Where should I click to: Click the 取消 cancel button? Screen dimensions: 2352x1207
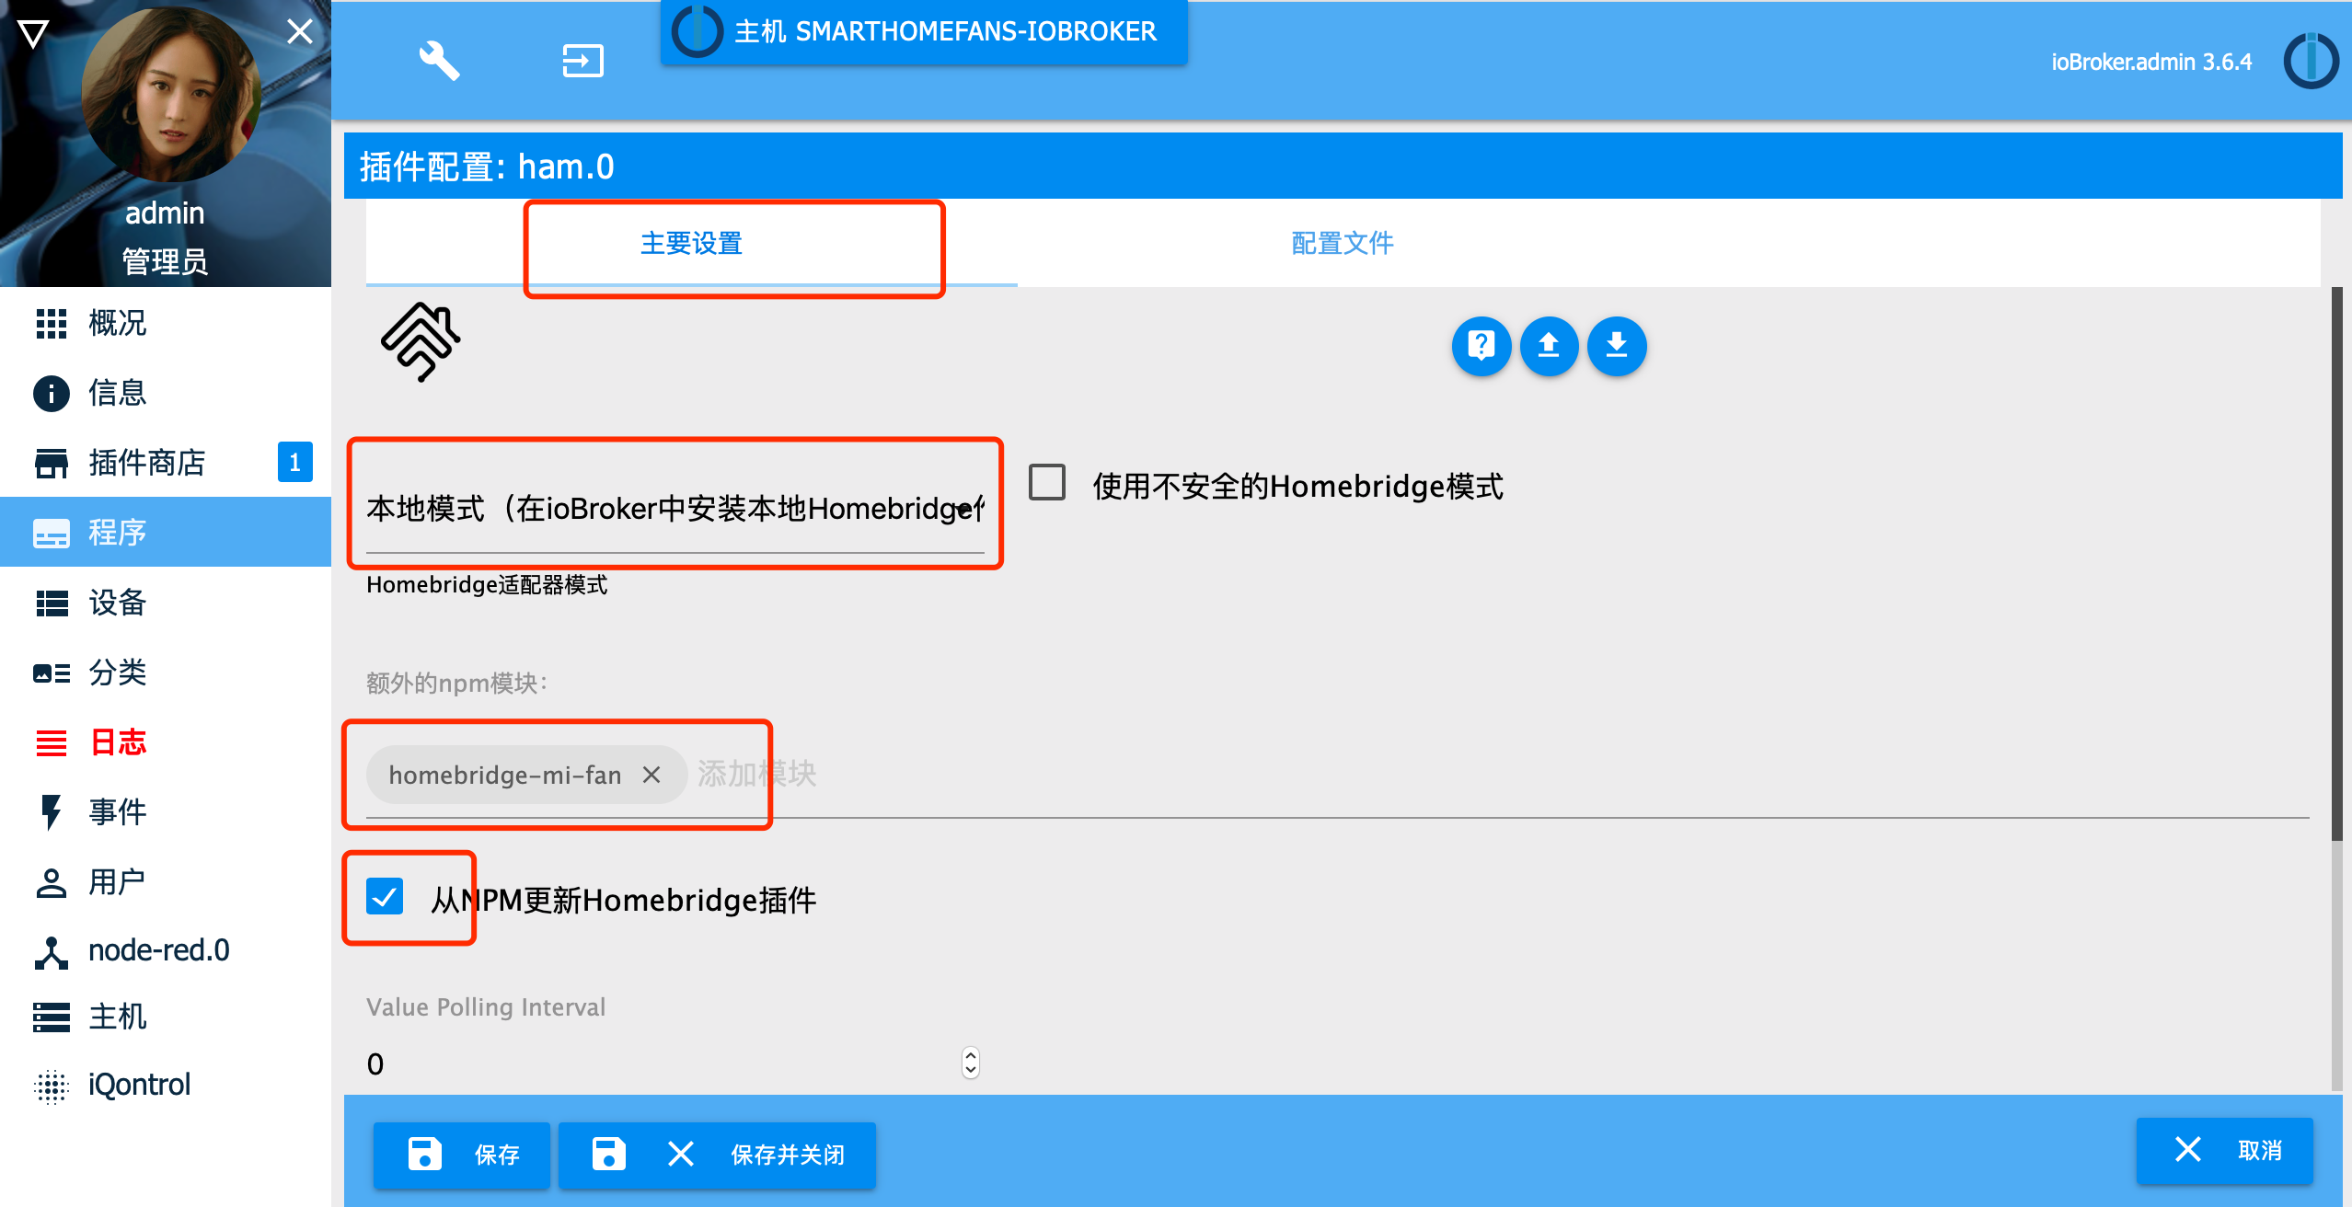coord(2224,1150)
